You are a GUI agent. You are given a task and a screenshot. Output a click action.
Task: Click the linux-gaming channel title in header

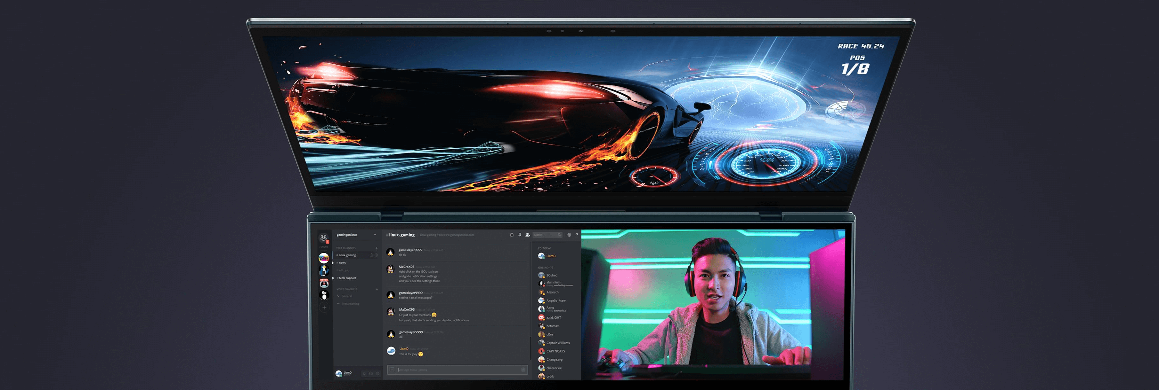(401, 235)
